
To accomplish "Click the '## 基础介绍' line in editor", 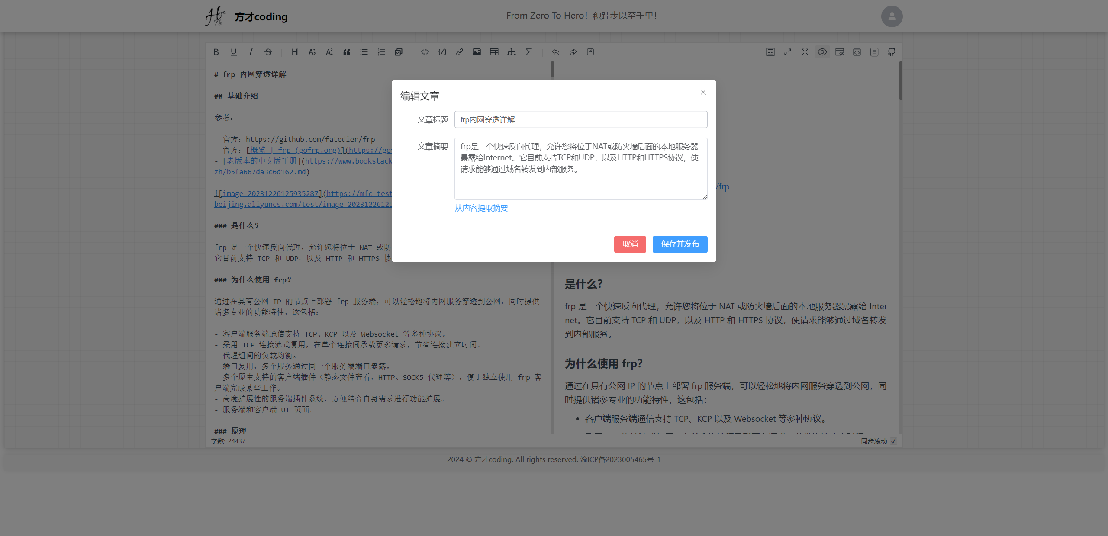I will click(236, 96).
